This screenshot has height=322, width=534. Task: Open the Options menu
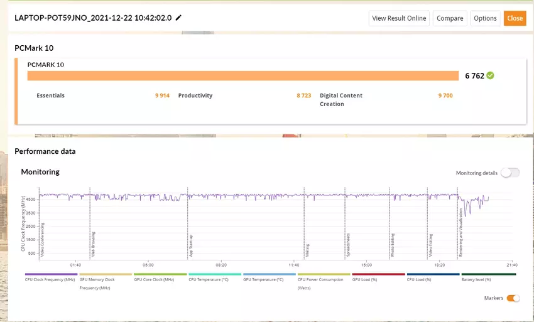(485, 18)
